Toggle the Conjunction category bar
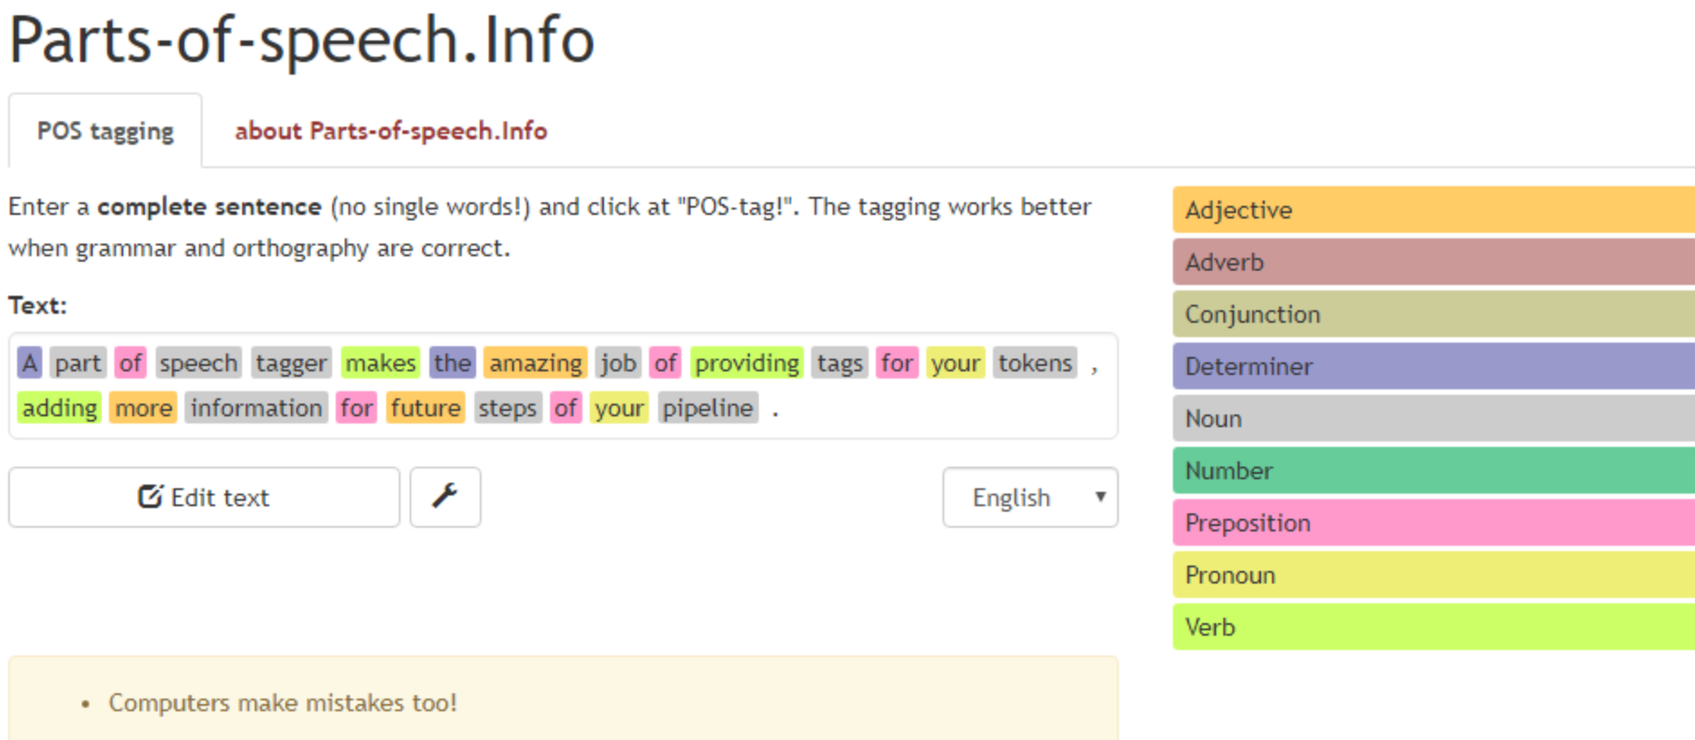This screenshot has width=1695, height=740. point(1433,314)
